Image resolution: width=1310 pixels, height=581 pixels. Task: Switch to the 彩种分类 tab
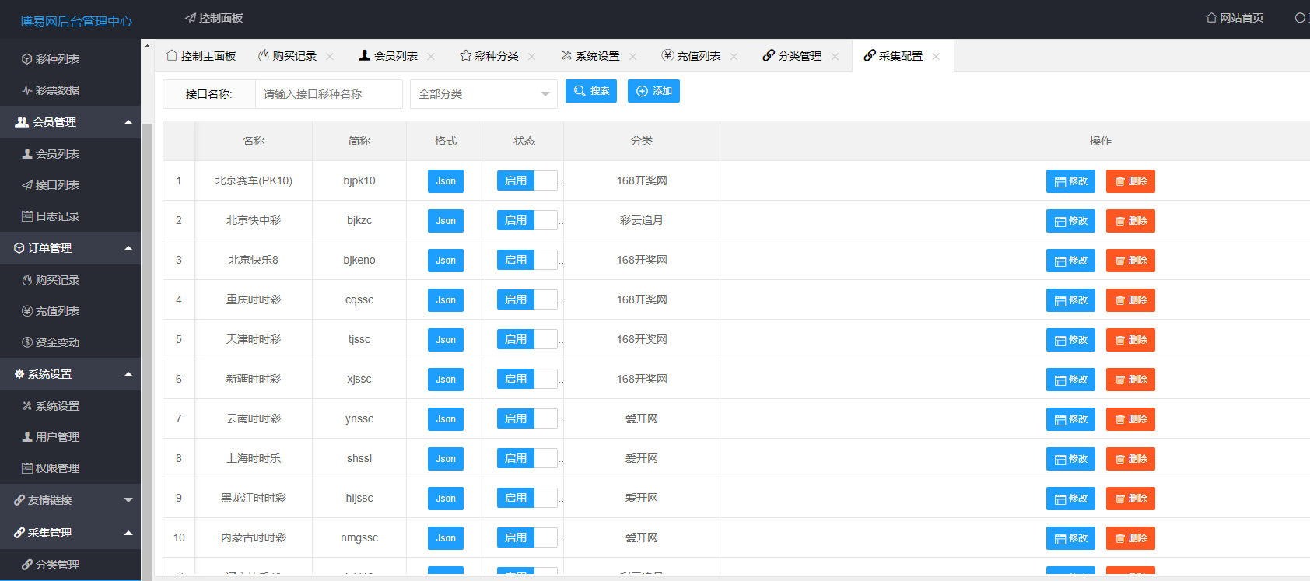(x=489, y=56)
